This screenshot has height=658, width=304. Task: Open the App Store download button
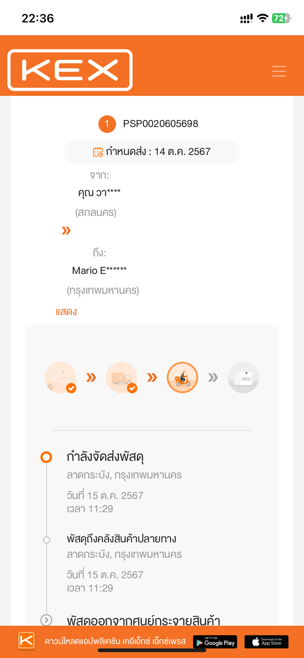tap(267, 642)
